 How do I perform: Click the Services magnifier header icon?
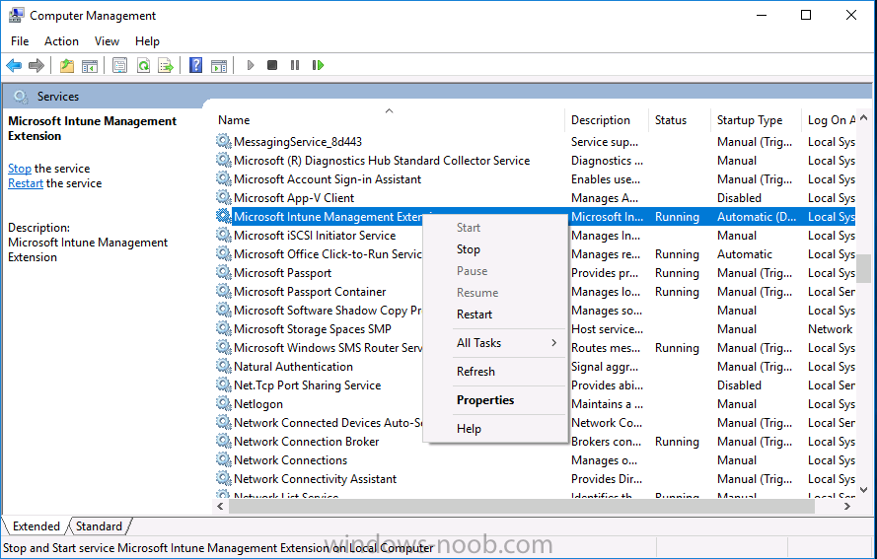click(21, 97)
